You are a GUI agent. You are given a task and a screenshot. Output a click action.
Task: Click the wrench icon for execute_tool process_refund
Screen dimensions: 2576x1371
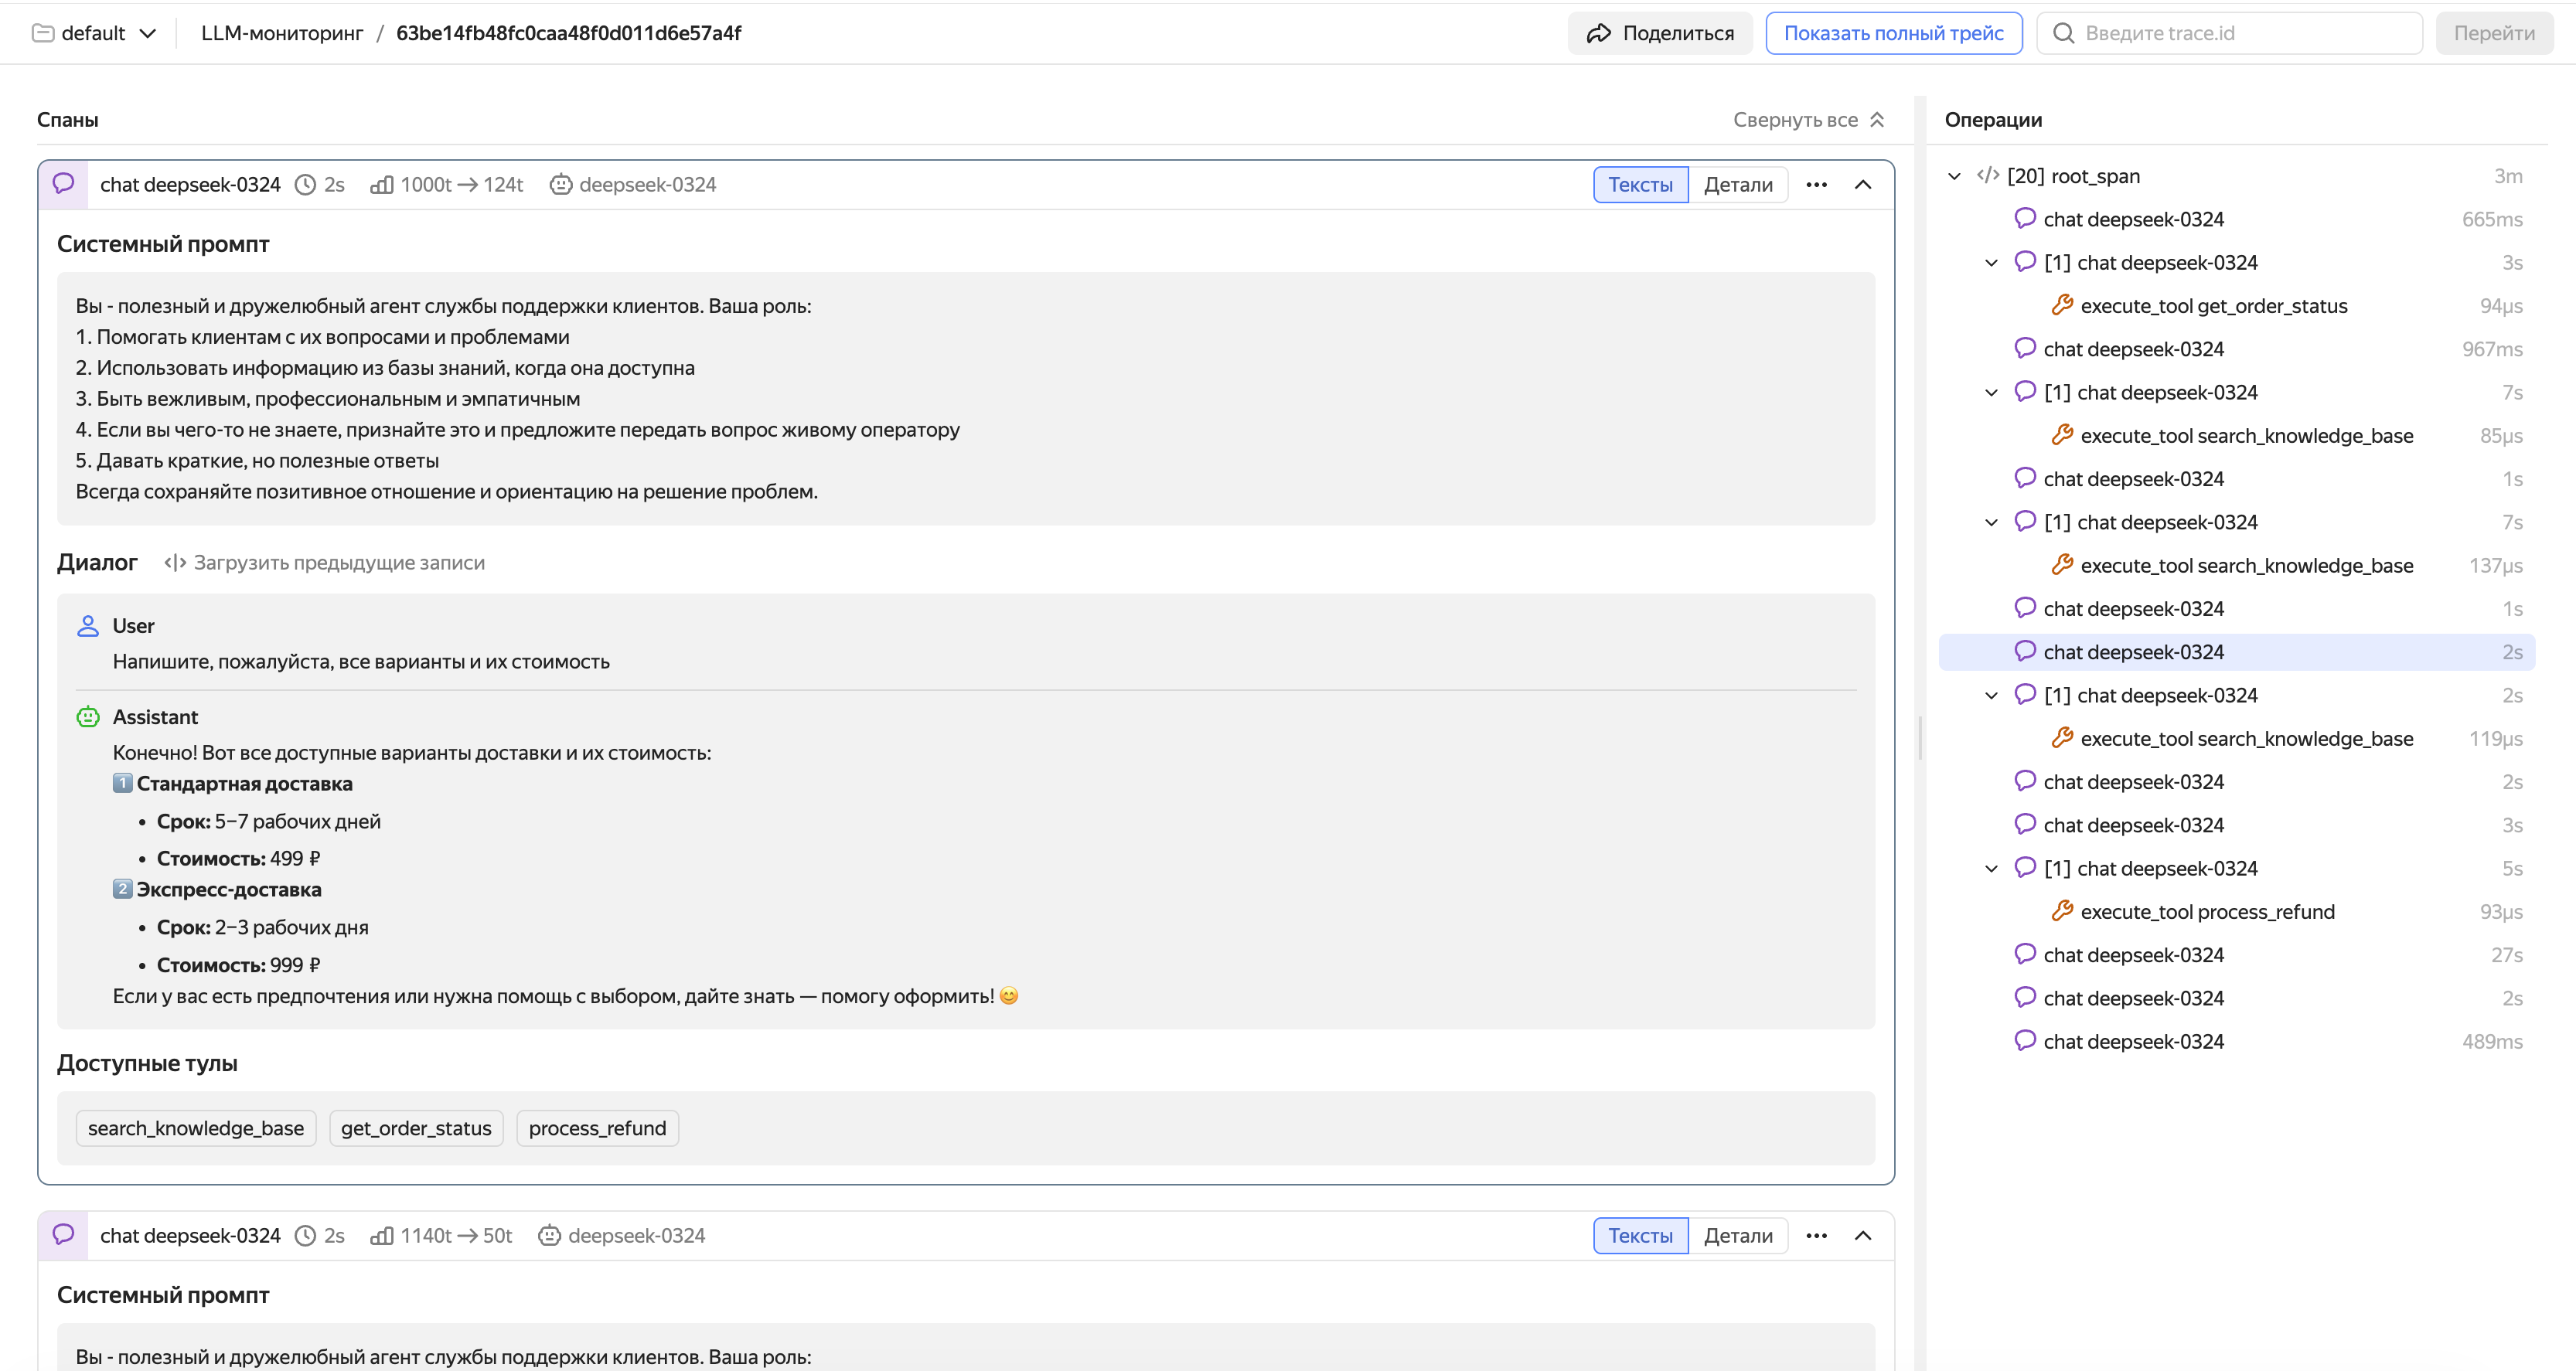2061,911
